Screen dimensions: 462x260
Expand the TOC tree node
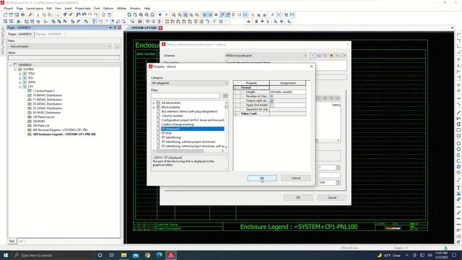20,78
